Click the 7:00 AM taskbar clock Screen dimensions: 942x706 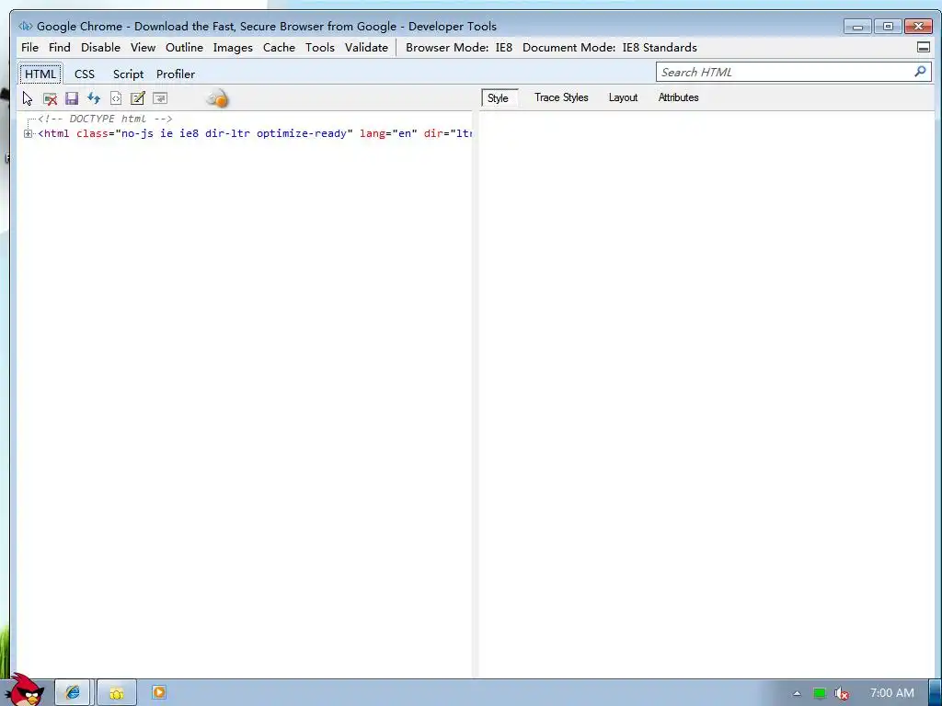tap(892, 693)
